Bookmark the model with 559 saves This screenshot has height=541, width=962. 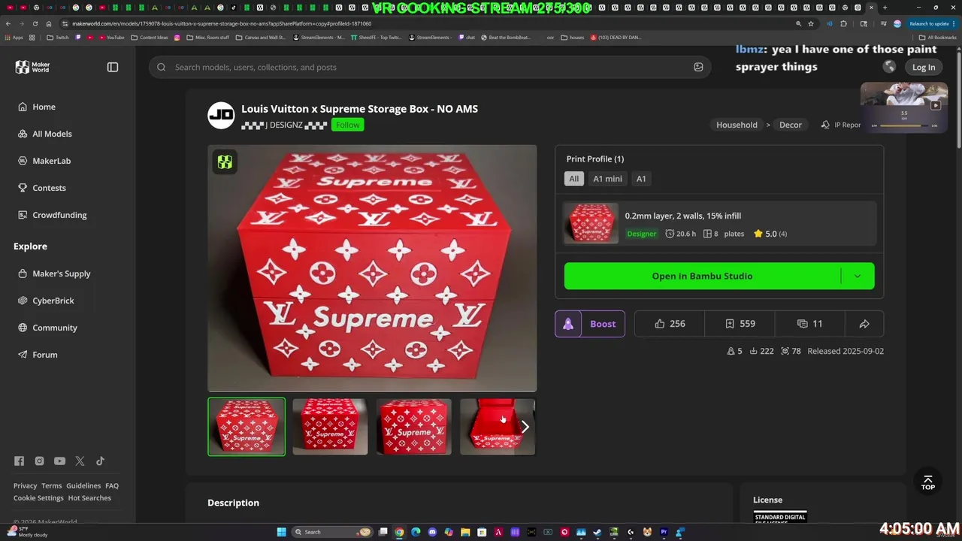740,324
